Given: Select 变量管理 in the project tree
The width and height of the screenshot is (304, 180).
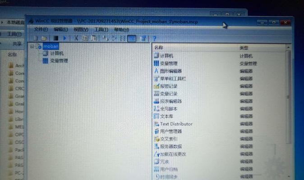Looking at the screenshot, I should tap(59, 61).
